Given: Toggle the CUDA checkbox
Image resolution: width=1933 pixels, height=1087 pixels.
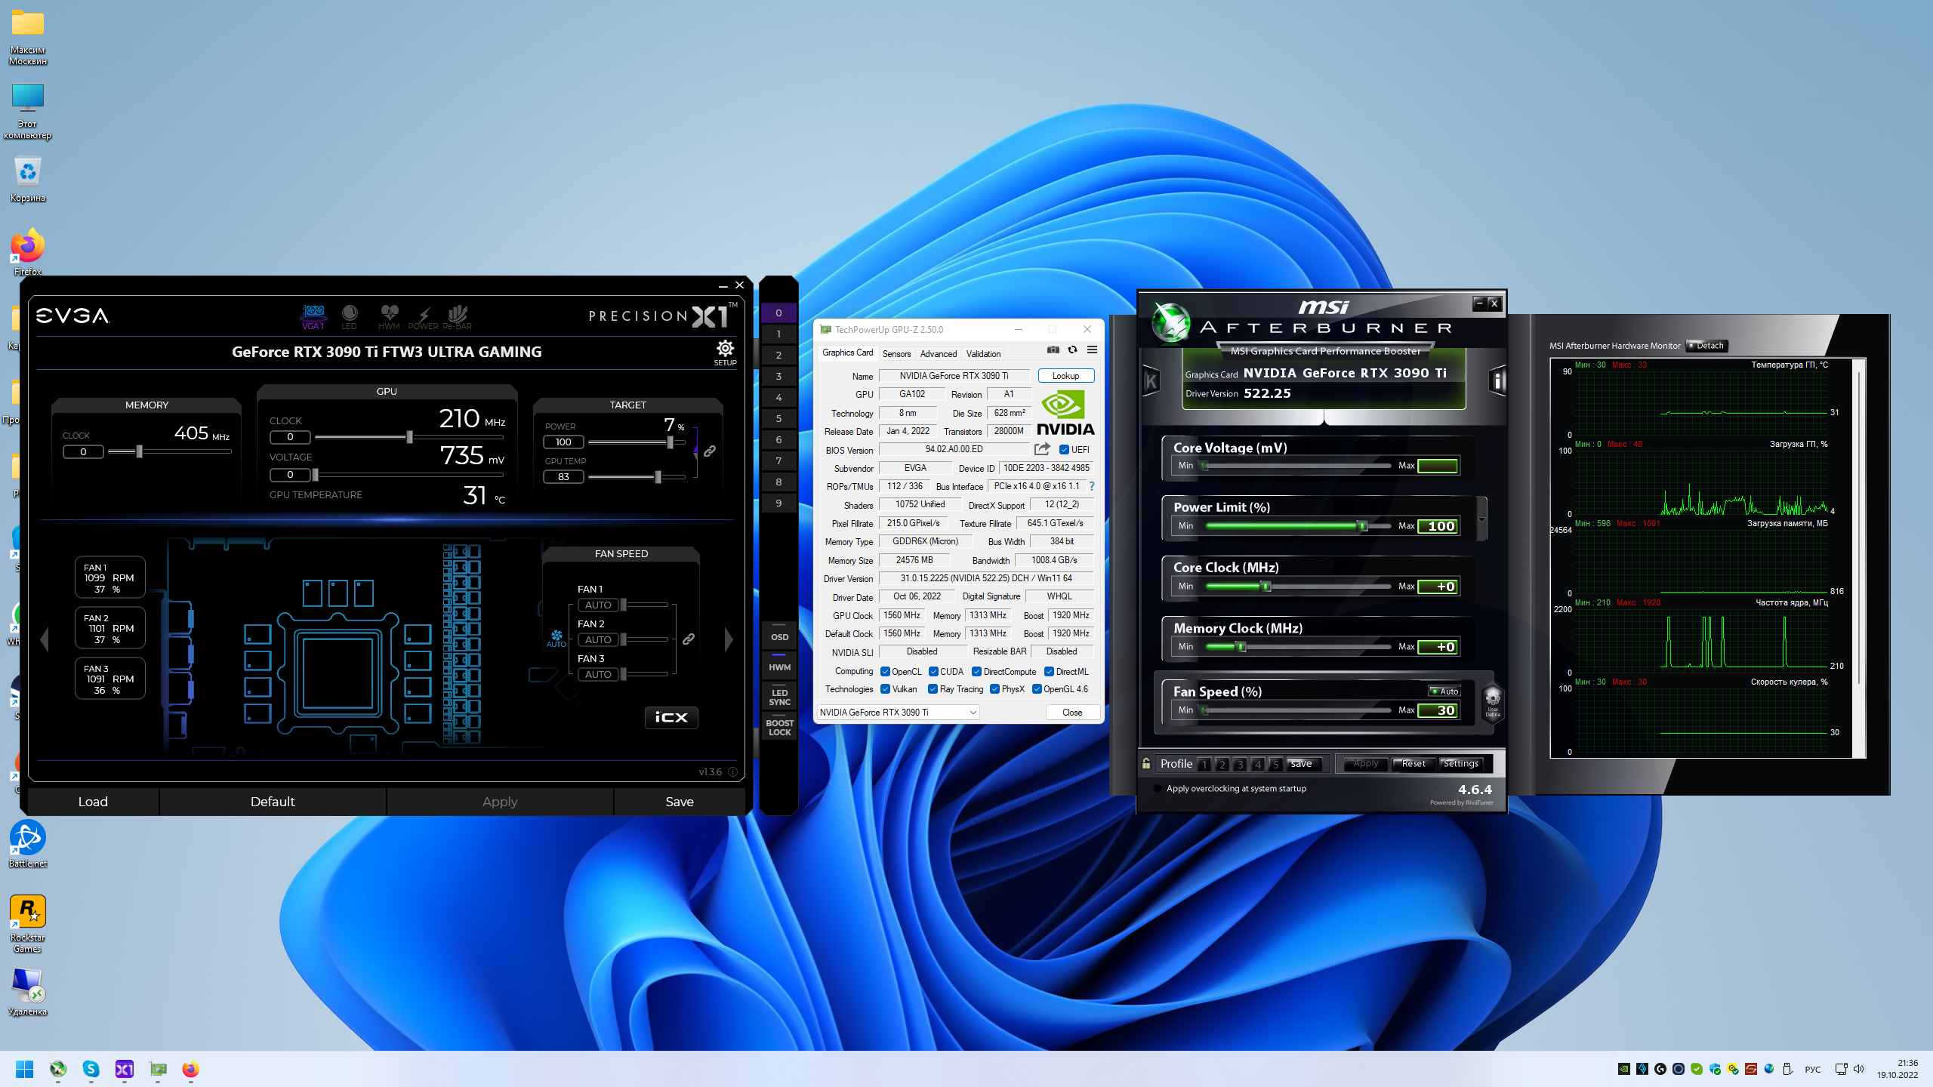Looking at the screenshot, I should point(933,672).
